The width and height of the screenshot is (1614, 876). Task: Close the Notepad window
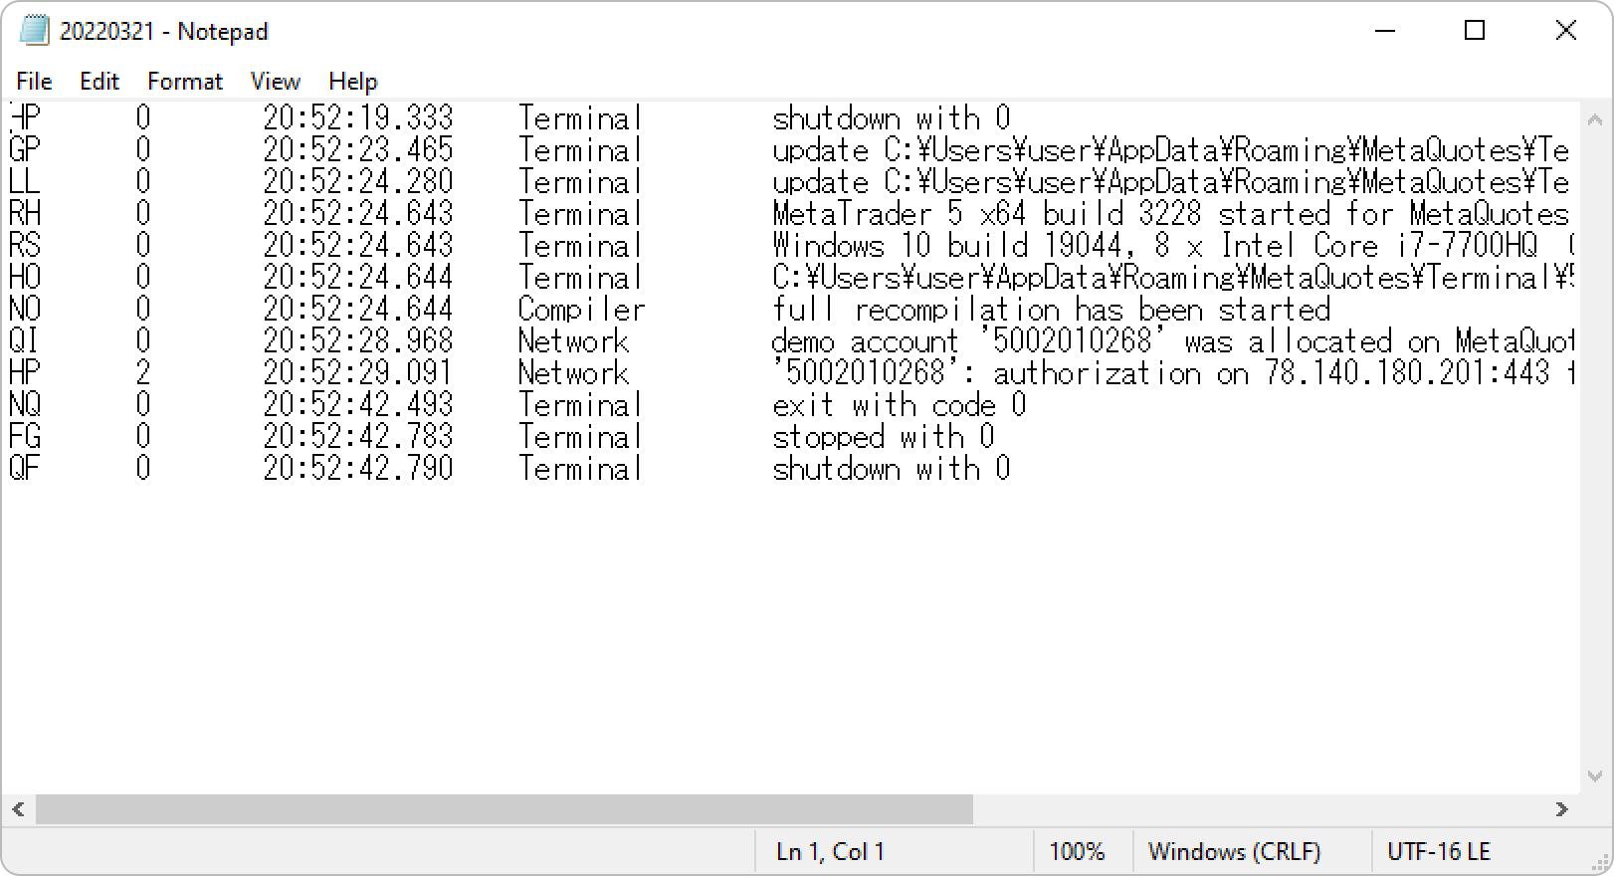[1565, 31]
